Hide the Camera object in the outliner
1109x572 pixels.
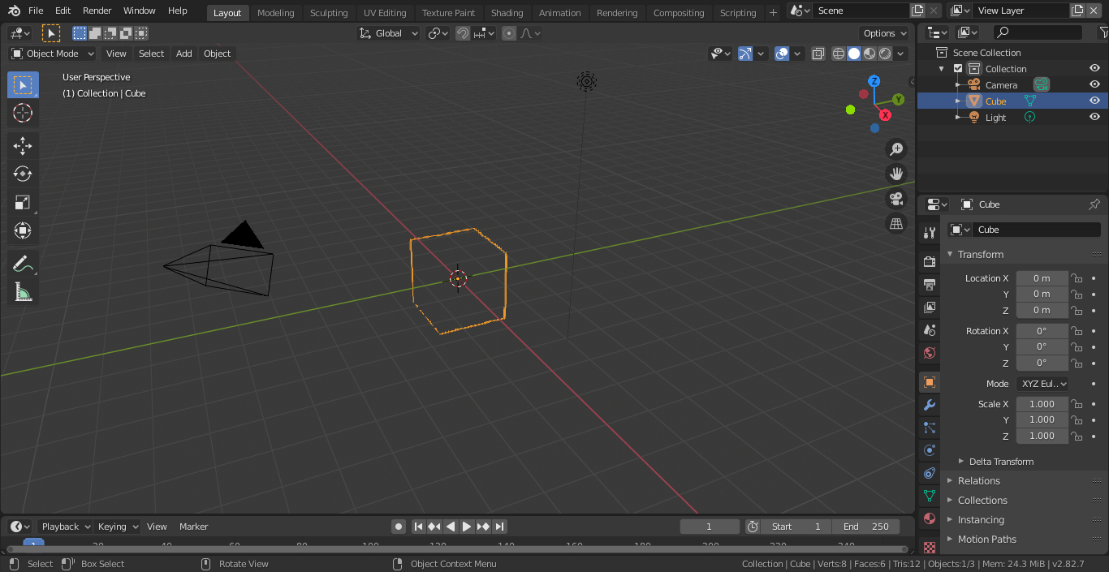(1094, 84)
